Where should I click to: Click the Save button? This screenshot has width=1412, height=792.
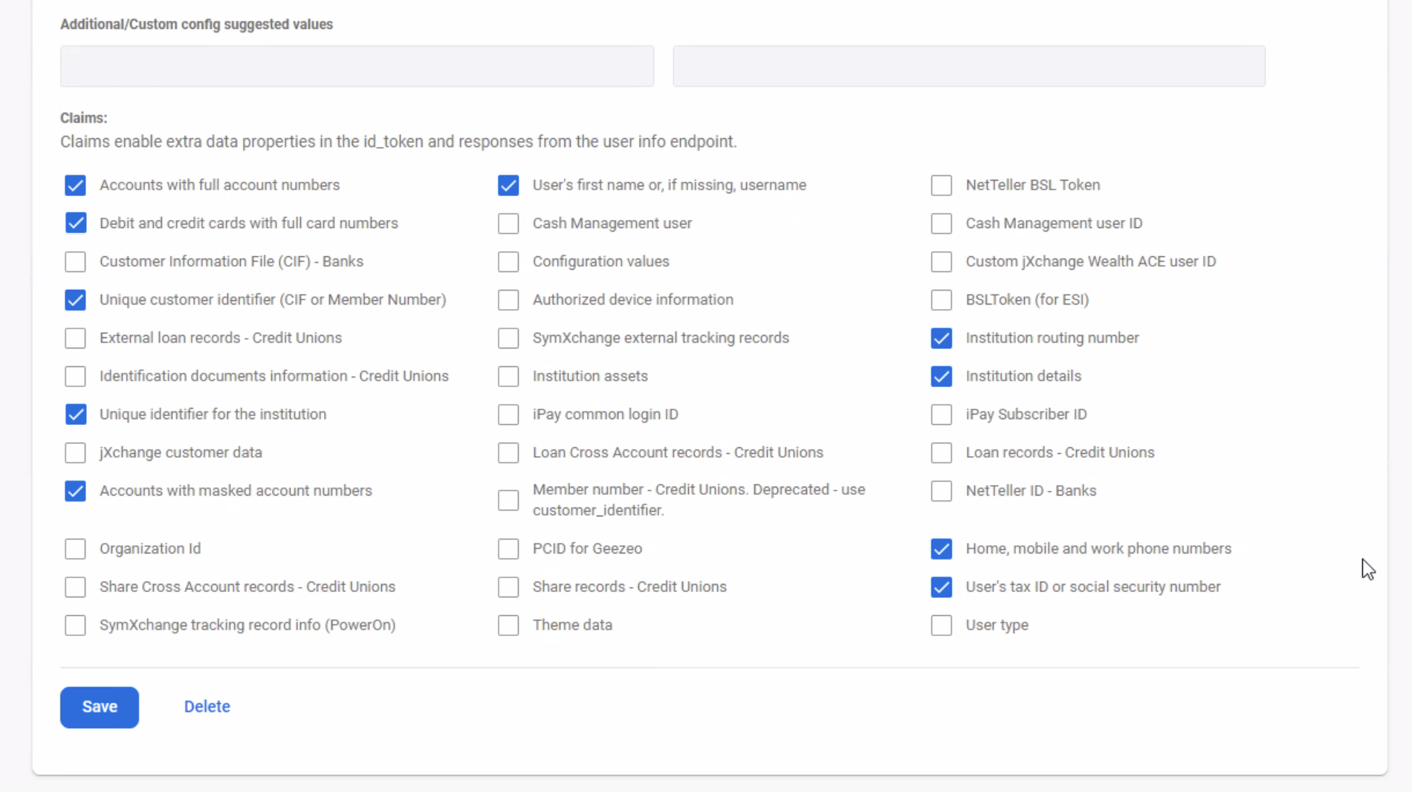[x=100, y=707]
